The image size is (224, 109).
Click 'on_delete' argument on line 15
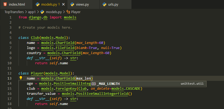pos(100,89)
